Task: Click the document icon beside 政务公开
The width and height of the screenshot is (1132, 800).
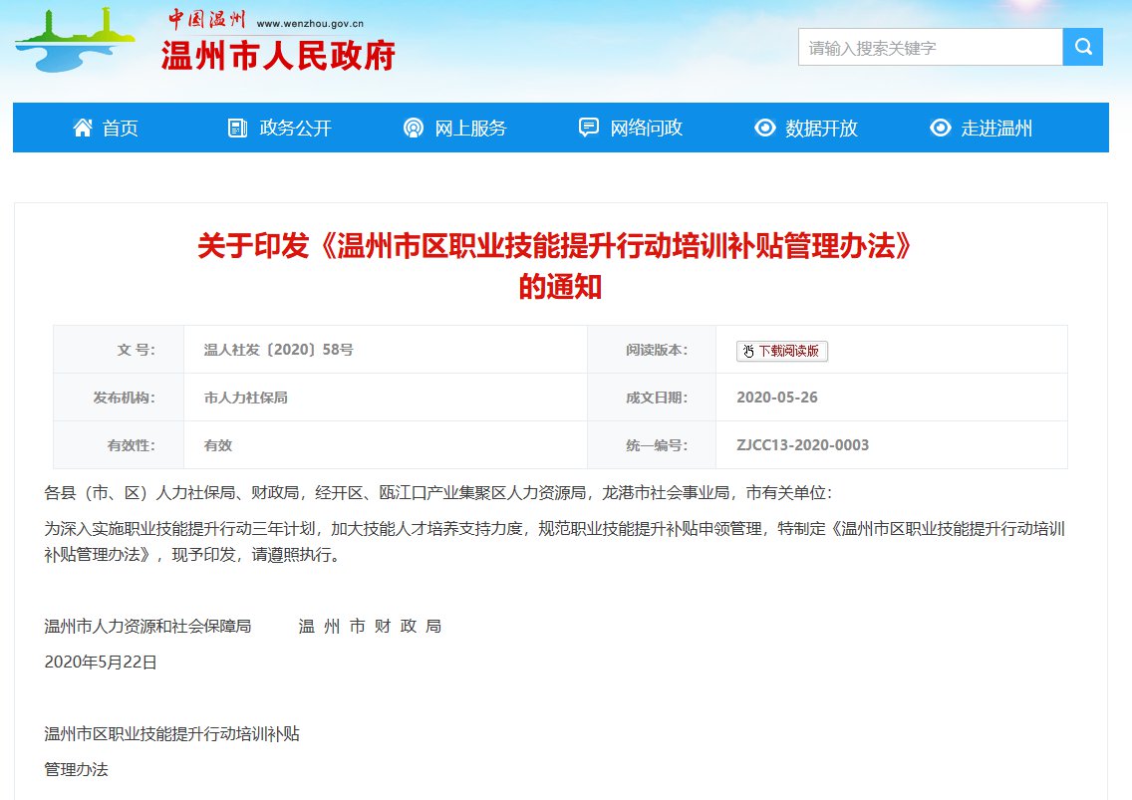Action: click(237, 128)
